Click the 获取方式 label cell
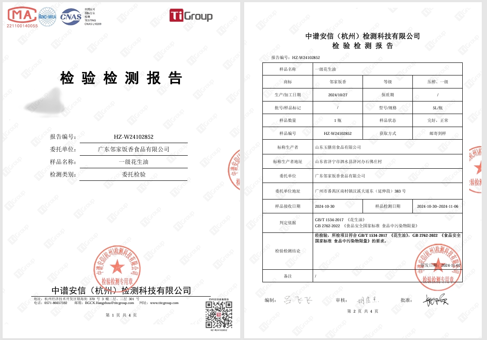Image resolution: width=487 pixels, height=340 pixels. 388,133
